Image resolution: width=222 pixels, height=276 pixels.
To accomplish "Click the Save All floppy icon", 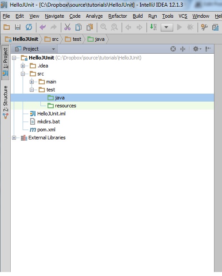I will pyautogui.click(x=18, y=27).
